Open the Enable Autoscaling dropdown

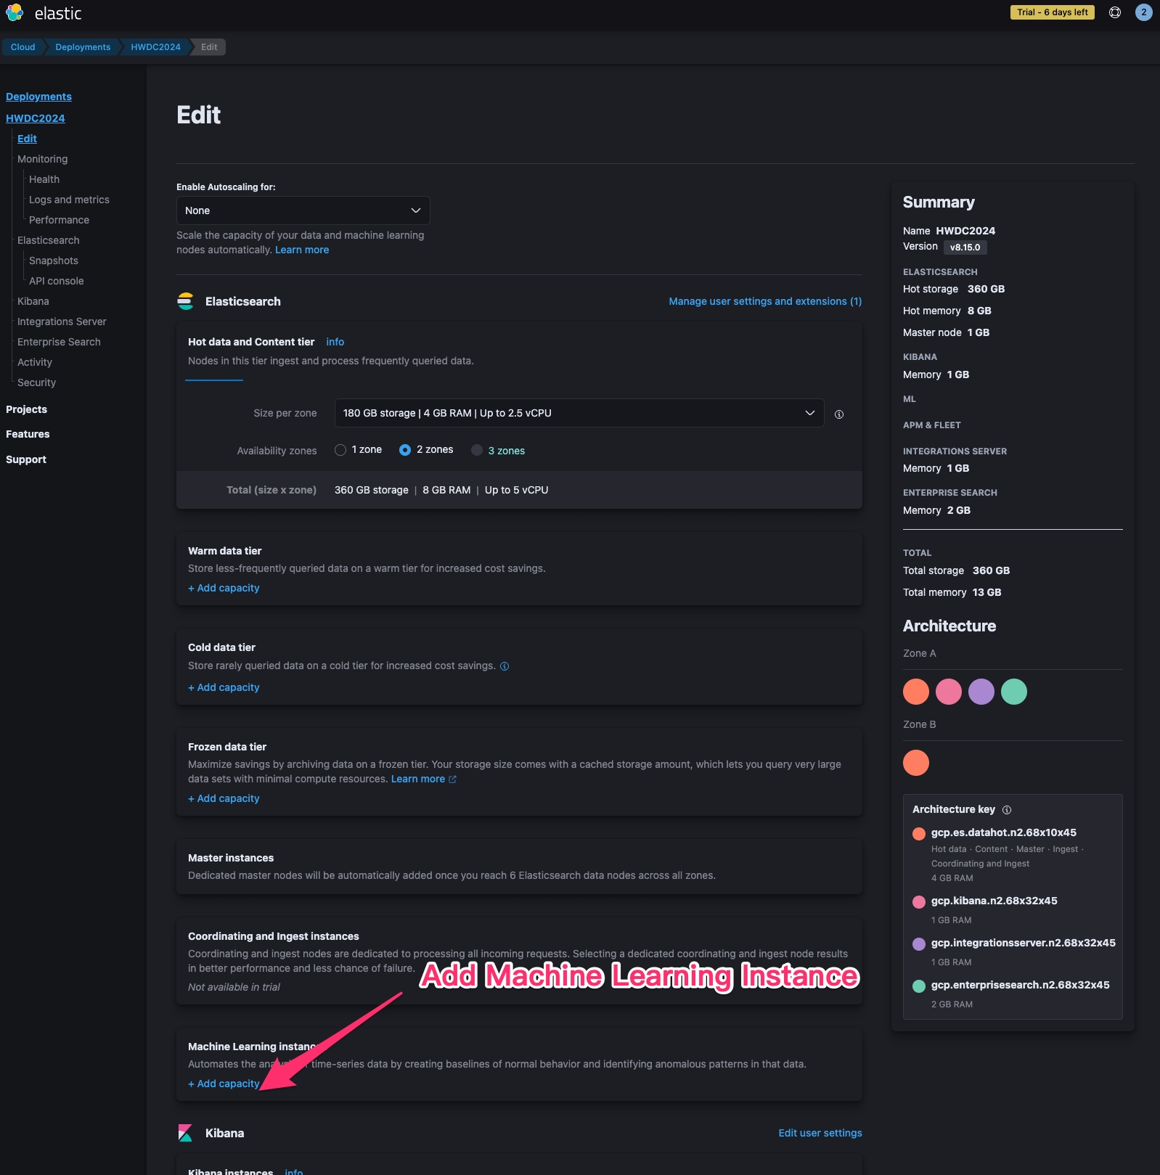pos(303,210)
